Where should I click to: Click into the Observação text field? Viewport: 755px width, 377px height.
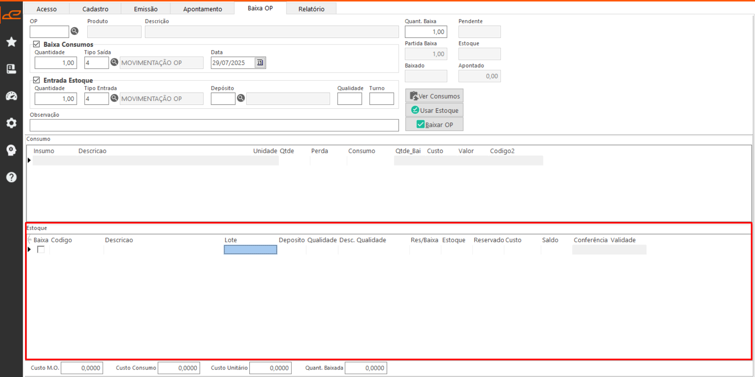pos(214,125)
